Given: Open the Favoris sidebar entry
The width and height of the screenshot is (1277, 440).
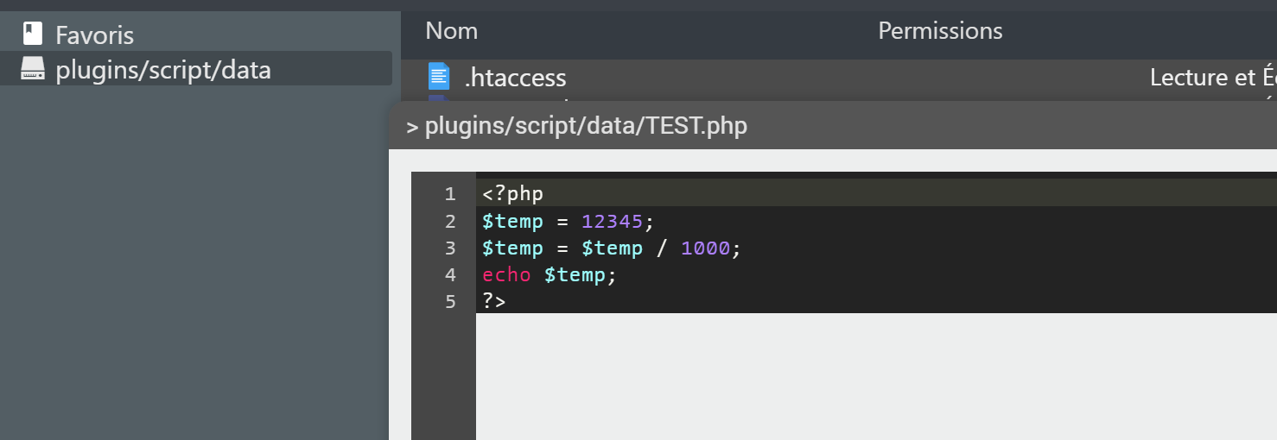Looking at the screenshot, I should (94, 35).
